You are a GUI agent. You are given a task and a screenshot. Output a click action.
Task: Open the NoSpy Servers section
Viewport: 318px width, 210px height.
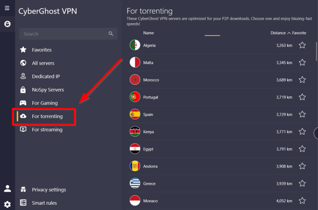tap(48, 89)
